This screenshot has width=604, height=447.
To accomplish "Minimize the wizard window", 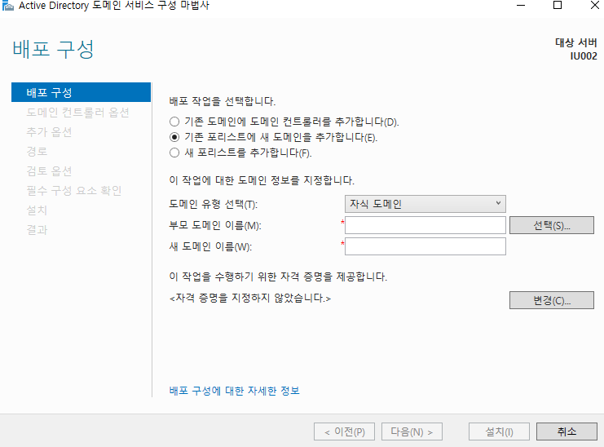I will pos(521,6).
